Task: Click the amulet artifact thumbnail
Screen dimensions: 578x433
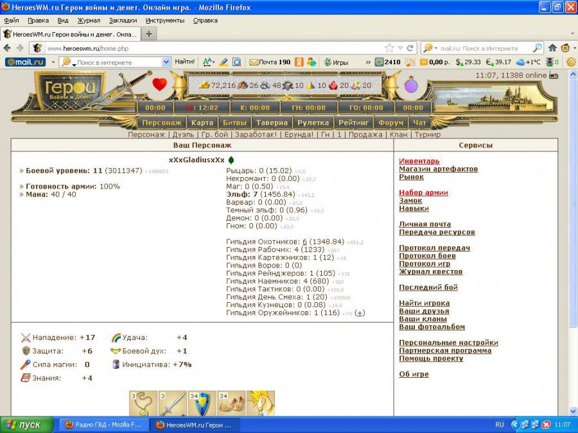Action: point(143,405)
